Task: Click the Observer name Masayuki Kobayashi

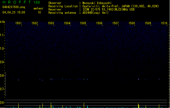Action: (97, 3)
